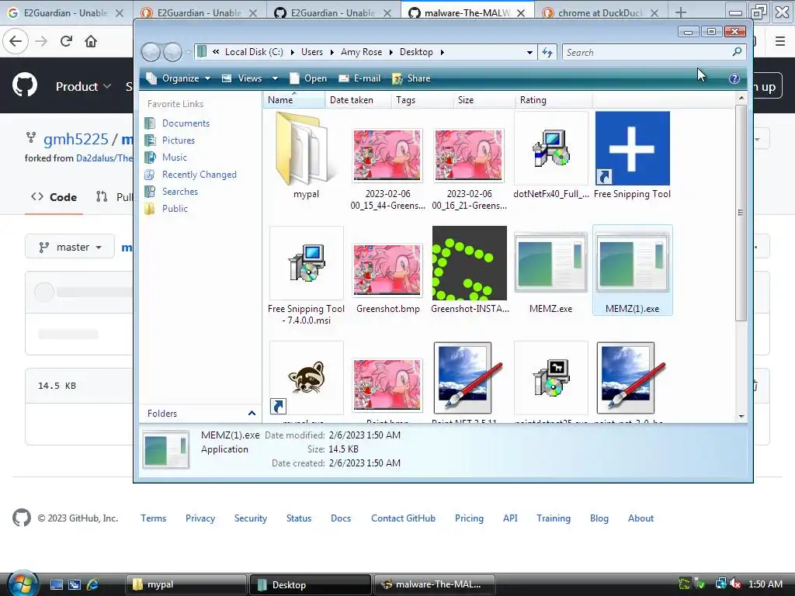Click the browser home icon

91,41
